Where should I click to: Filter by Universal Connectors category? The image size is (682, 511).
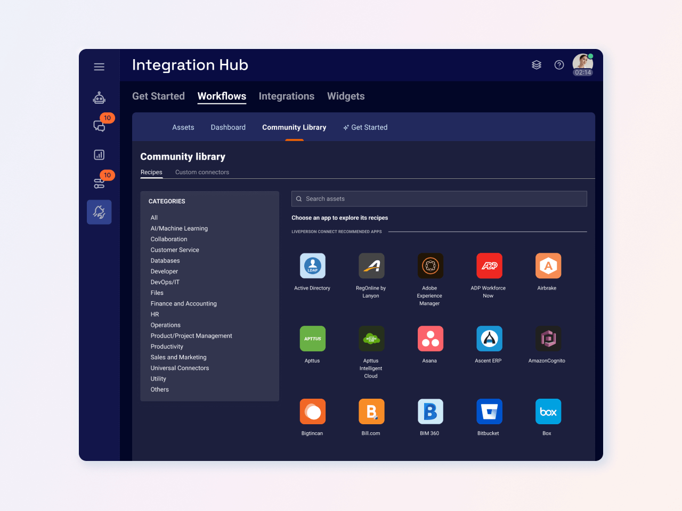click(180, 368)
